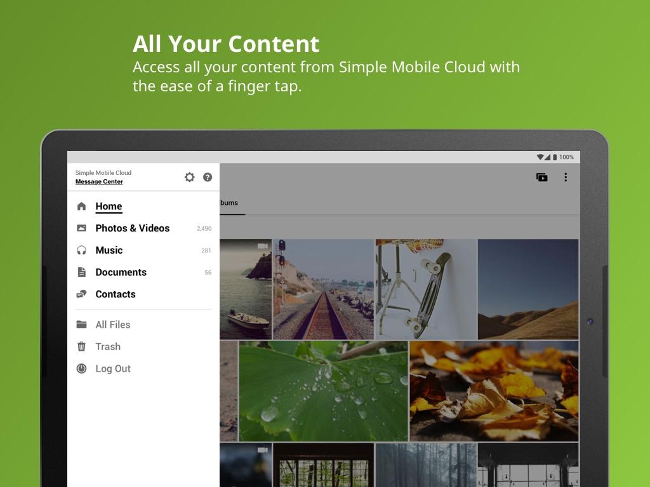Click the All Files folder icon
The width and height of the screenshot is (650, 487).
(82, 324)
